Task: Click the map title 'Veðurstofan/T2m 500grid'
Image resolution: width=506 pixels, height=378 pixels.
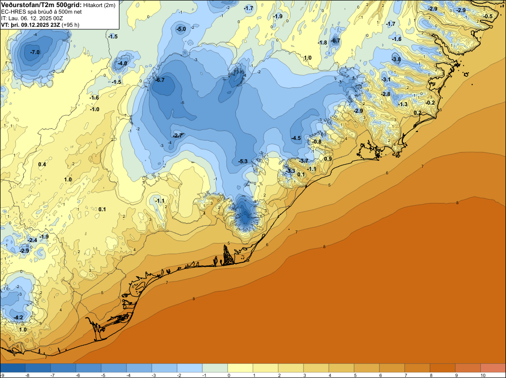Action: 41,5
